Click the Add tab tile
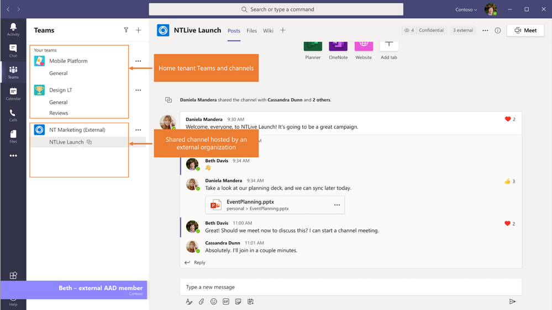Viewport: 552px width, 310px height. point(388,51)
